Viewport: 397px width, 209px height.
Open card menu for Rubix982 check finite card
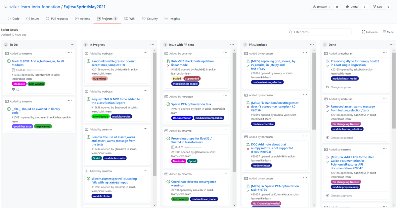click(x=226, y=53)
